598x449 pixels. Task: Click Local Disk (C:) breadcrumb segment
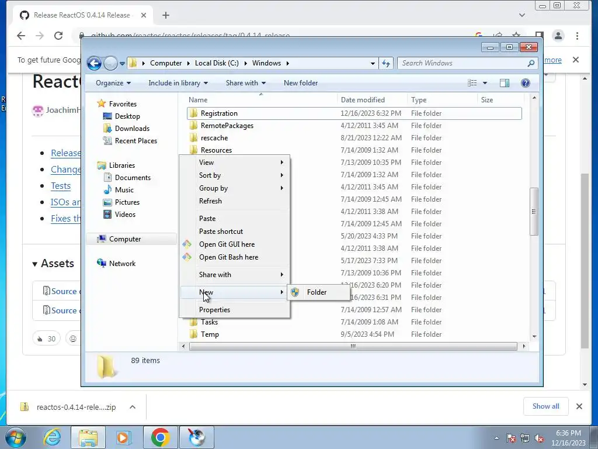(x=217, y=63)
